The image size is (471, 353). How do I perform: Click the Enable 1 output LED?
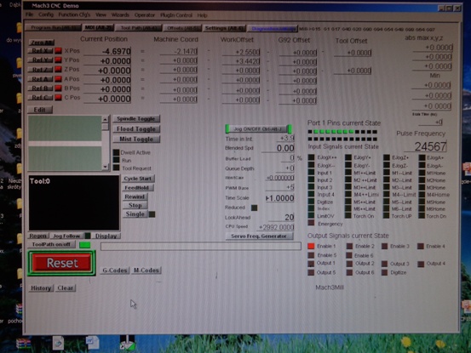click(x=311, y=246)
